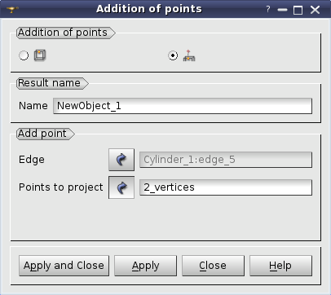This screenshot has width=331, height=295.
Task: Open Help from the bottom button row
Action: (280, 266)
